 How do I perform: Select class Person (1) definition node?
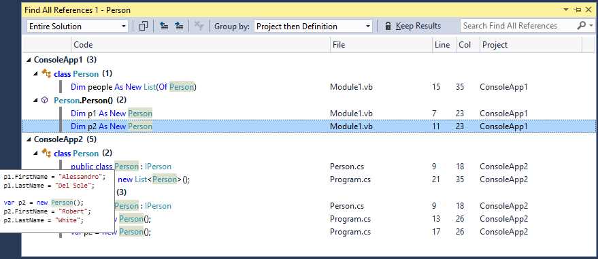[x=83, y=73]
